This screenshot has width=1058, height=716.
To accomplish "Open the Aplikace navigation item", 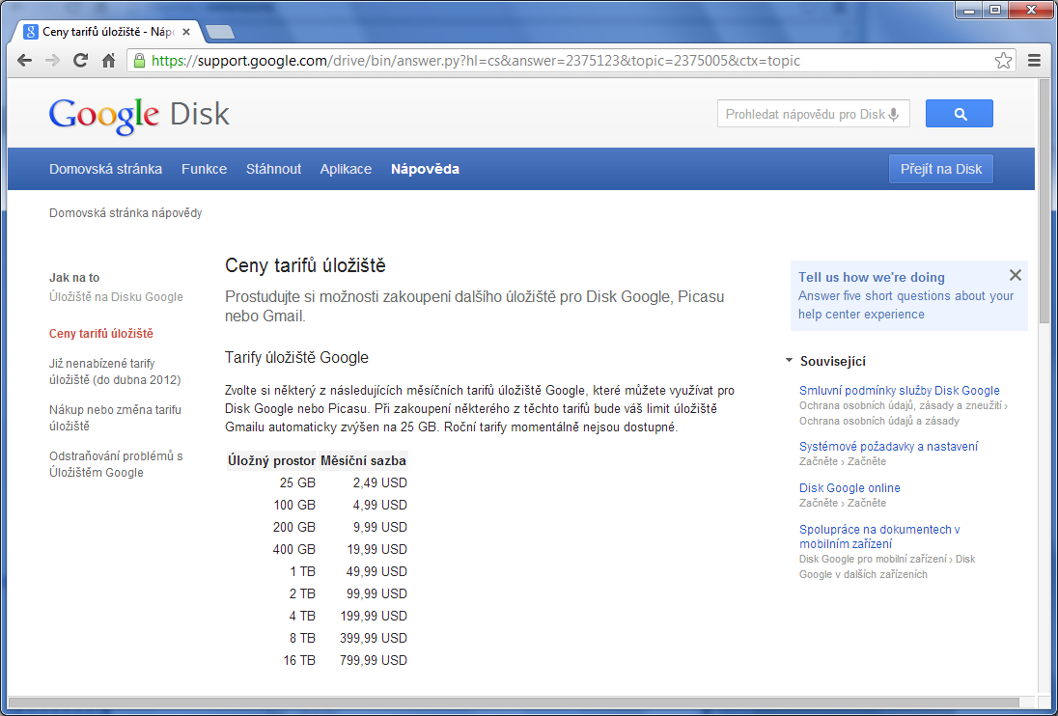I will coord(346,169).
